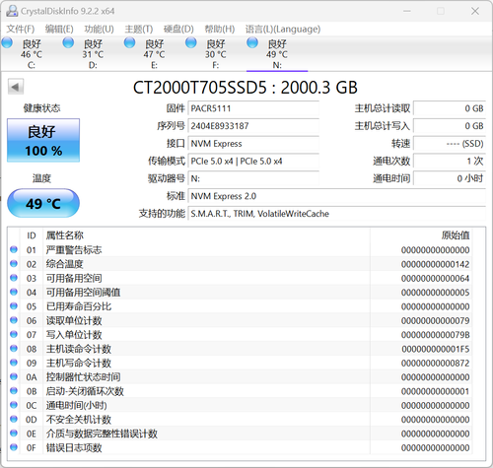The height and width of the screenshot is (468, 493).
Task: Select drive D: status icon
Action: click(68, 43)
